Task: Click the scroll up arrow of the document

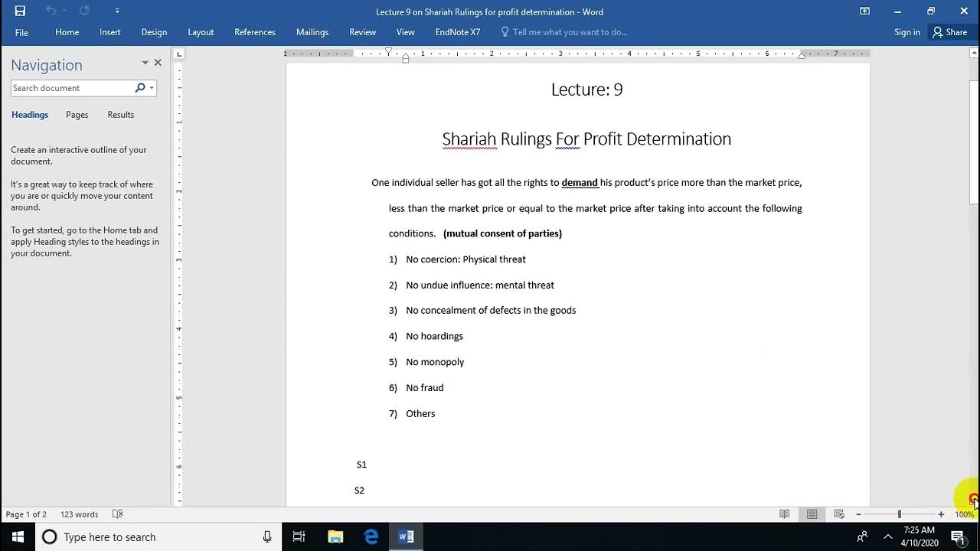Action: (974, 53)
